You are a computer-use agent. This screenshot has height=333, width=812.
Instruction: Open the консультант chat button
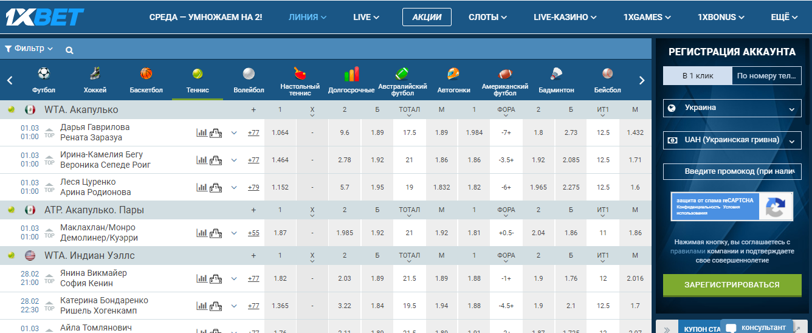757,327
